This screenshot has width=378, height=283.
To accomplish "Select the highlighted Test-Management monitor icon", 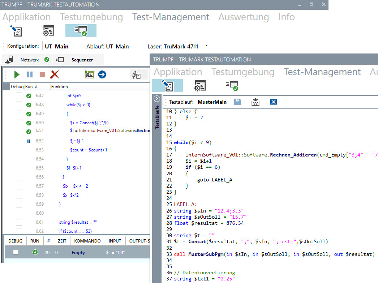I will tap(81, 31).
